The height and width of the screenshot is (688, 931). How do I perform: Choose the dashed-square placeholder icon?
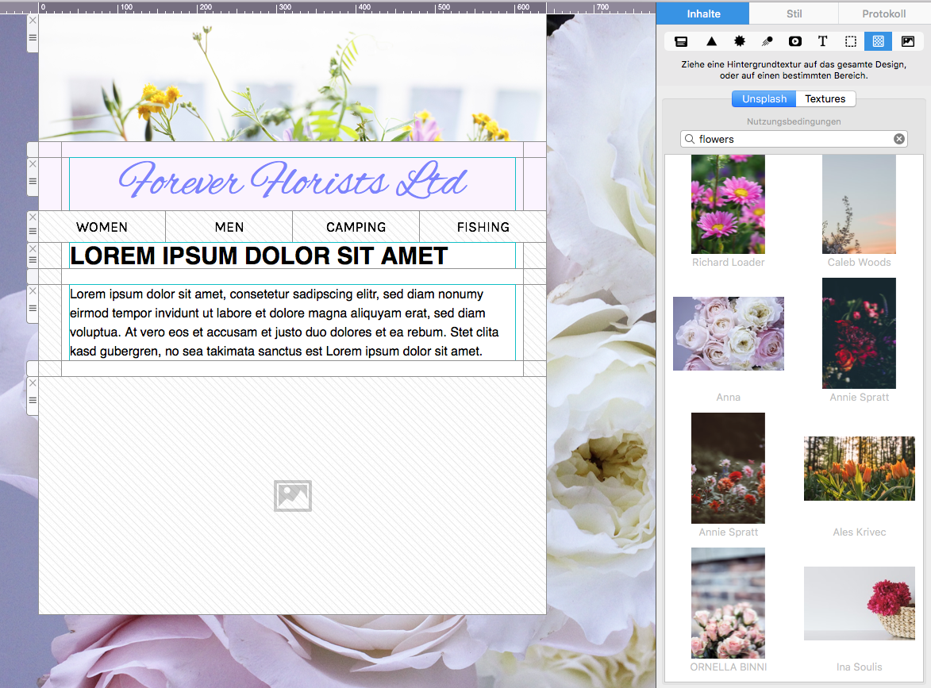pos(851,41)
